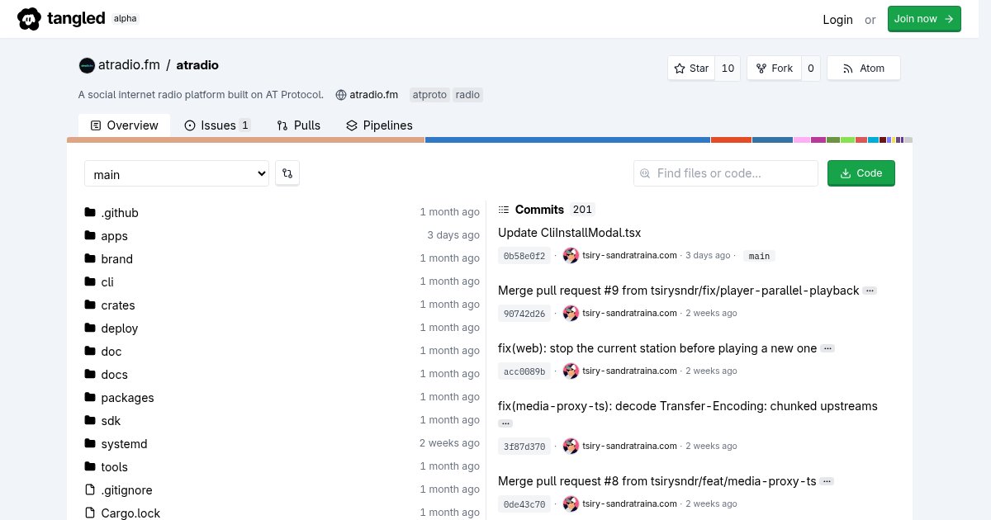Open the .gitignore file name
The image size is (991, 520).
click(126, 490)
